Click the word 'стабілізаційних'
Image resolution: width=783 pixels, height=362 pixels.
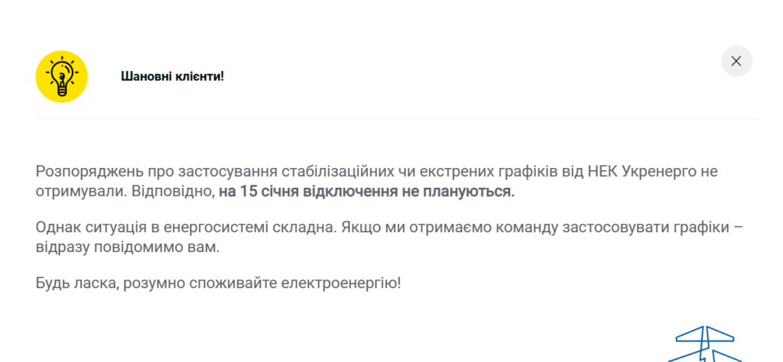point(338,172)
